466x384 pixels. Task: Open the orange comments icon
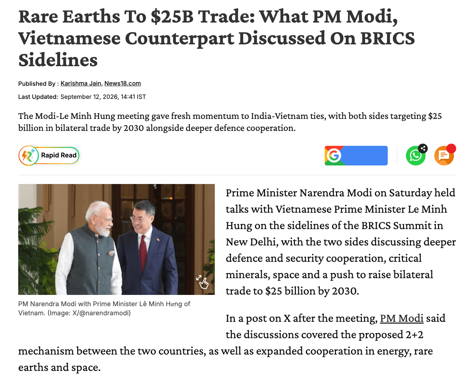click(x=444, y=156)
